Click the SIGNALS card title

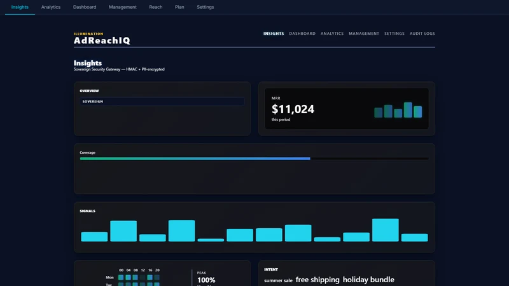pyautogui.click(x=88, y=211)
